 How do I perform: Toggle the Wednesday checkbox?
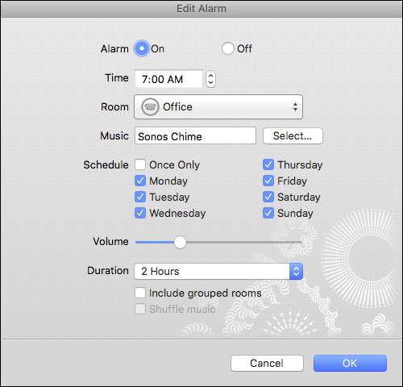(140, 213)
